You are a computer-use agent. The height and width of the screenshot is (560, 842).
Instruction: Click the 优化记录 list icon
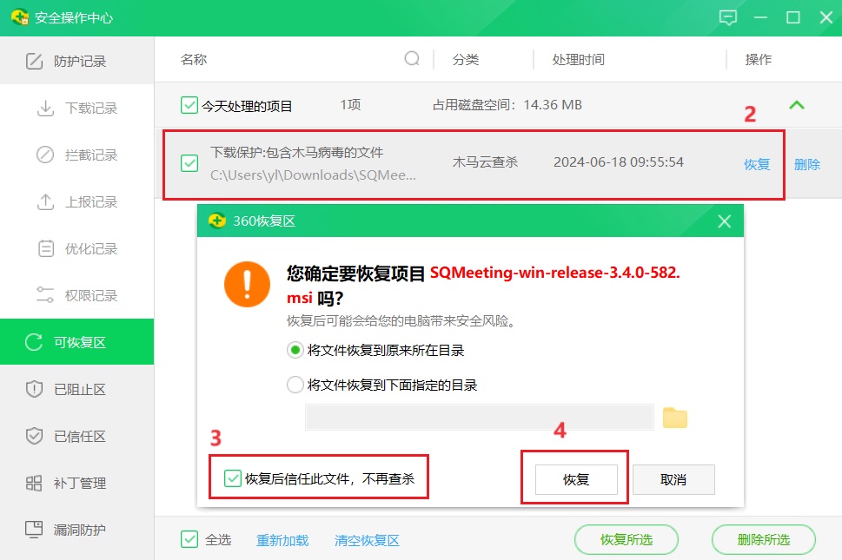(x=46, y=249)
